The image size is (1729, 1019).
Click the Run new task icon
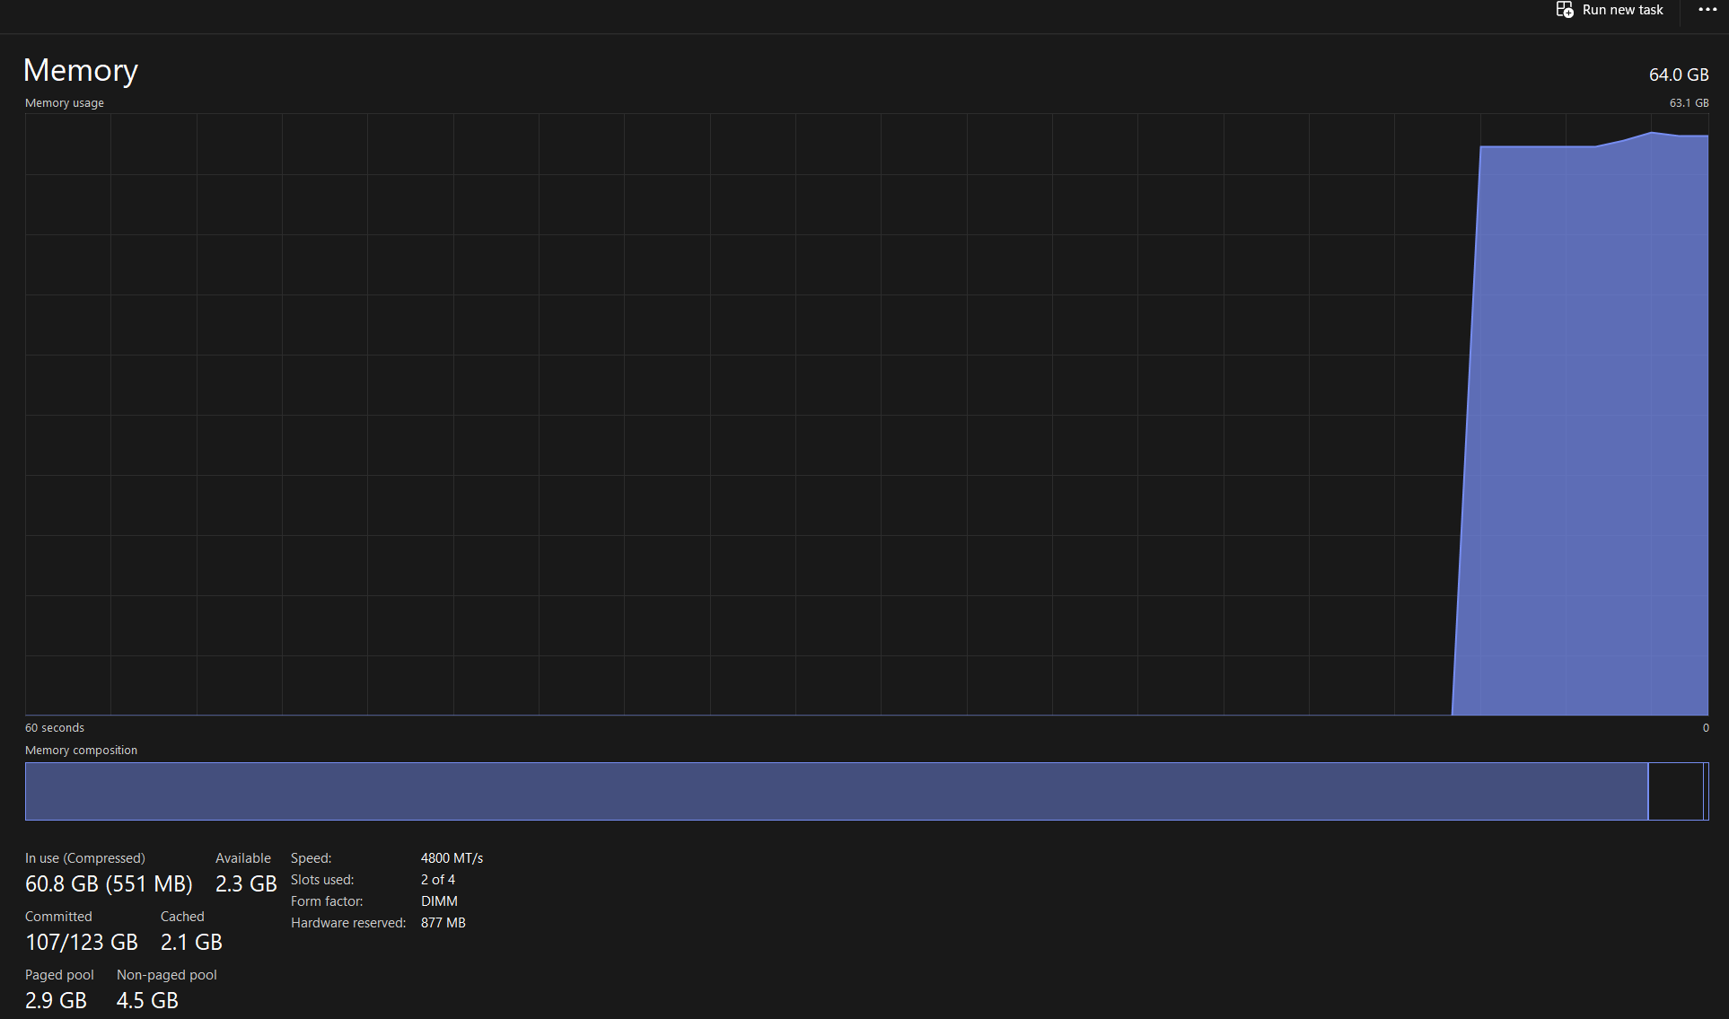[1565, 10]
